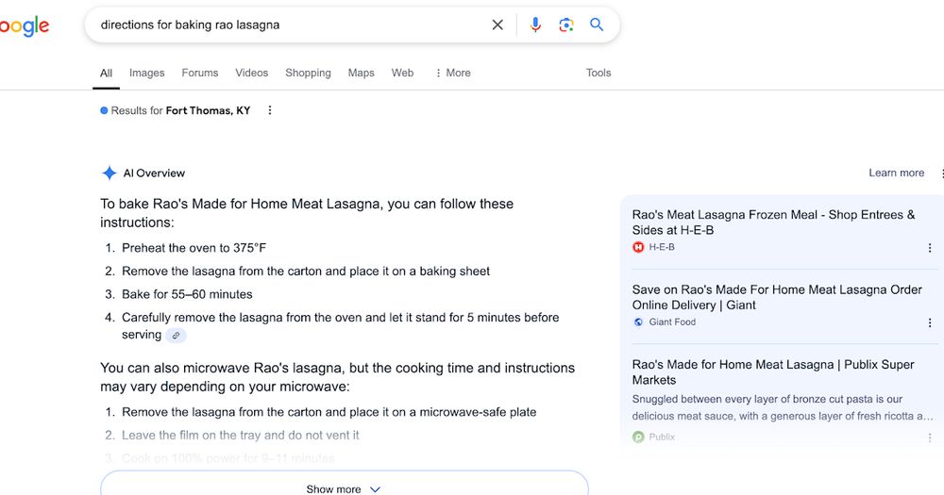Click the Giant Food favicon
Viewport: 944px width, 495px height.
pyautogui.click(x=638, y=322)
